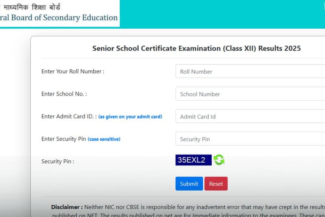This screenshot has width=325, height=217.
Task: Click the green refresh captcha icon
Action: click(219, 160)
